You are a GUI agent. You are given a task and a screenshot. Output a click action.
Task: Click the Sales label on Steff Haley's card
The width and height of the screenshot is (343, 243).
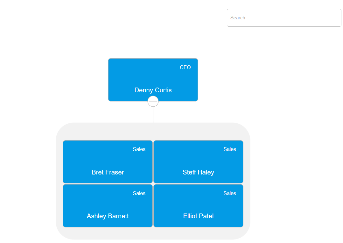(x=230, y=149)
